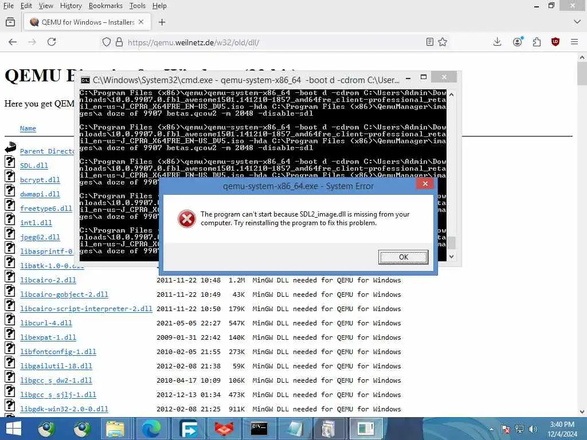
Task: Open Microsoft Edge from the taskbar
Action: point(151,429)
